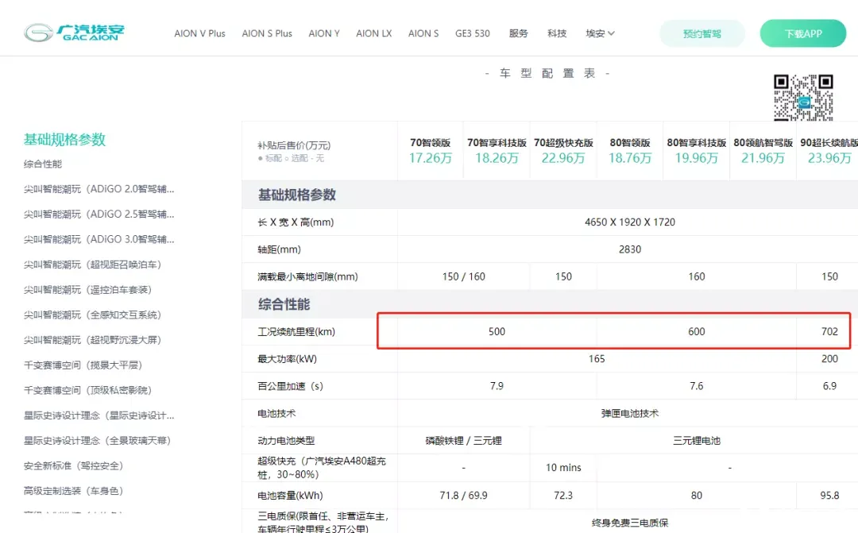
Task: Open the GE3 530 nav item
Action: [473, 33]
